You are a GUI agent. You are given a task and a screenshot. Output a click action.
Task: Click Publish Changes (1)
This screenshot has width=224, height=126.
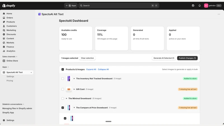tap(187, 58)
